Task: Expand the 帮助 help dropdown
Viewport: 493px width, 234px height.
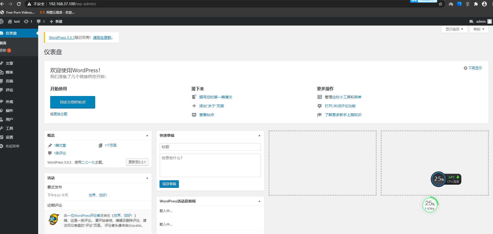Action: [479, 29]
